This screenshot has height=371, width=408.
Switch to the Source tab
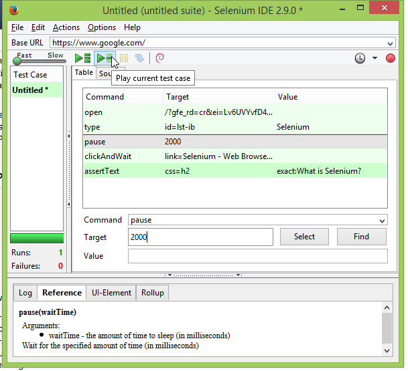(x=105, y=74)
